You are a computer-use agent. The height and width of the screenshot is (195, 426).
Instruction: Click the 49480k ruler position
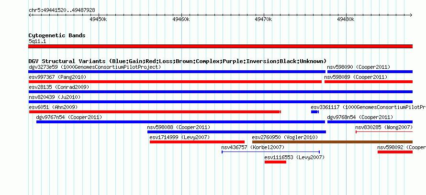346,19
